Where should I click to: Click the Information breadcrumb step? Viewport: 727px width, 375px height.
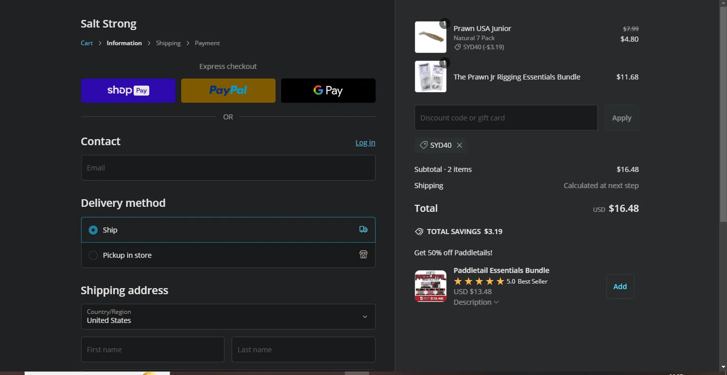124,43
